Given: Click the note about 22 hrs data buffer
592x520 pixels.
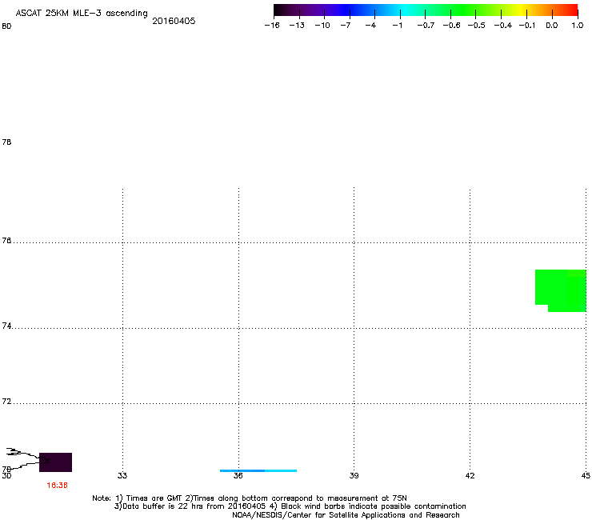Looking at the screenshot, I should (x=290, y=506).
